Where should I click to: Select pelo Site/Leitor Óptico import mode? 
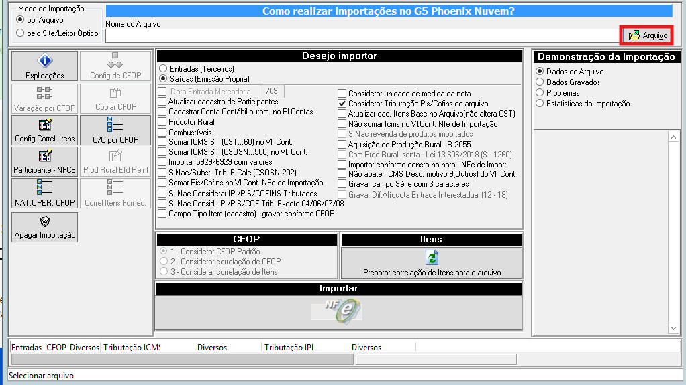[x=20, y=33]
